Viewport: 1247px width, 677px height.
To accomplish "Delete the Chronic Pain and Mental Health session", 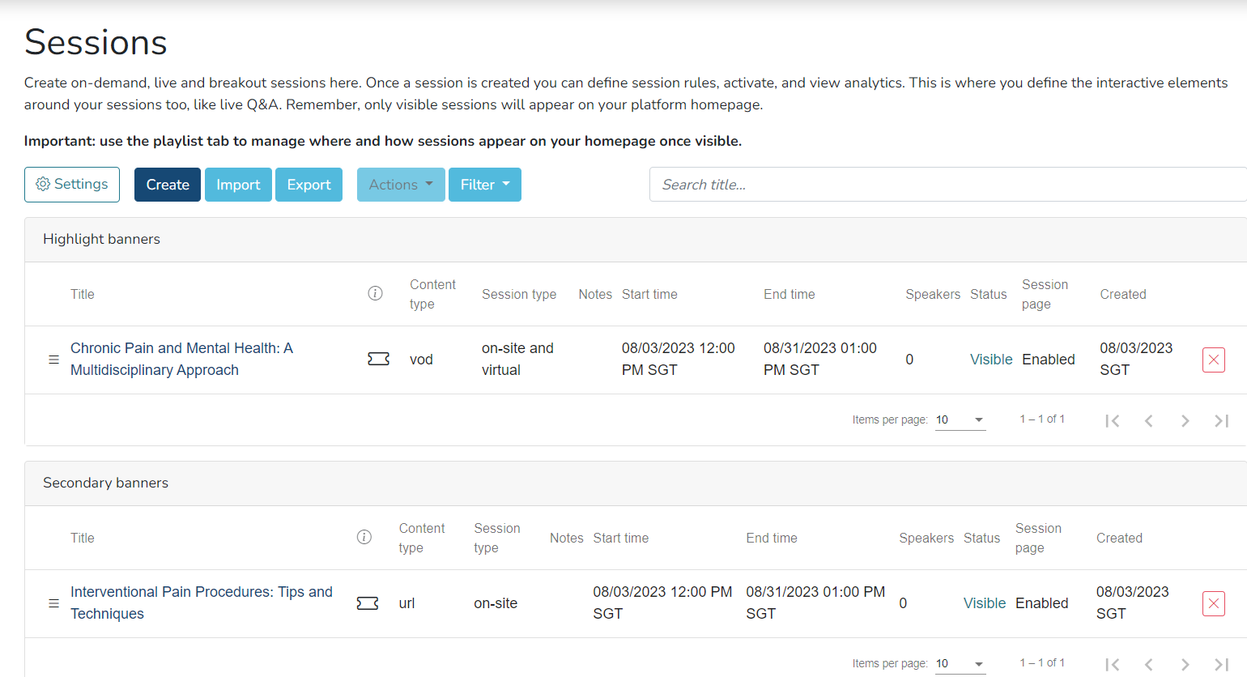I will click(1213, 360).
